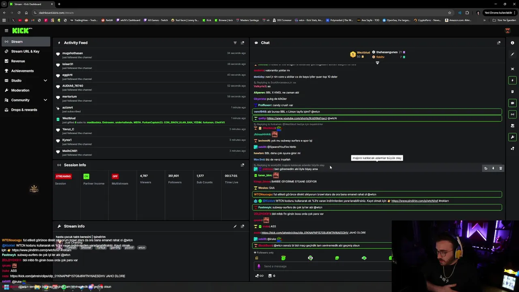Click the server-swap icon in right sidebar
This screenshot has height=292, width=519.
coord(513,126)
